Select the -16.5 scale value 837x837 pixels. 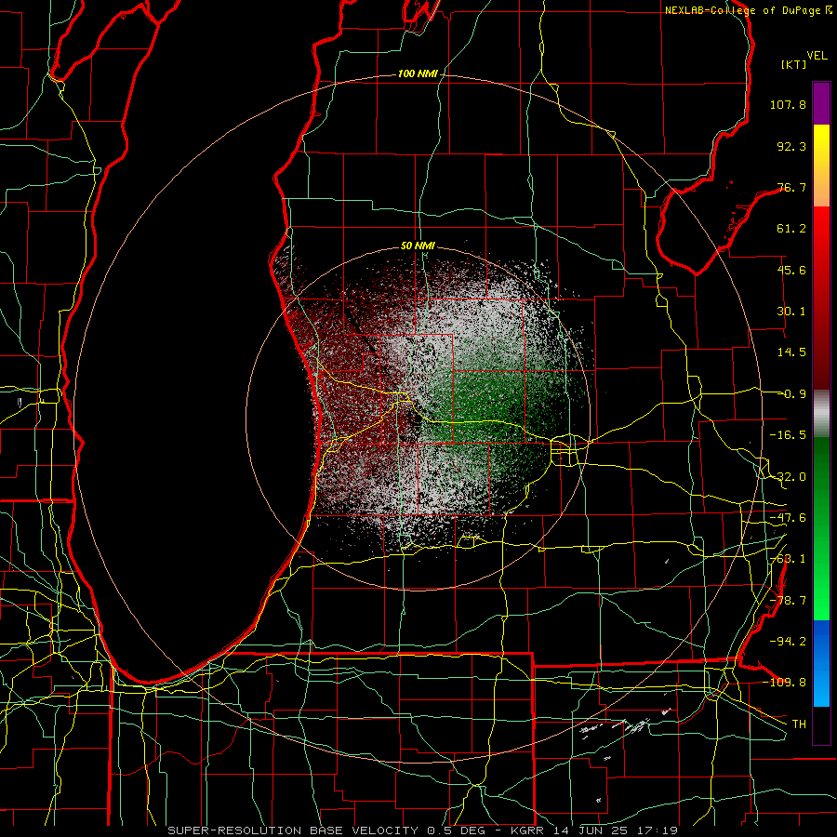coord(788,435)
